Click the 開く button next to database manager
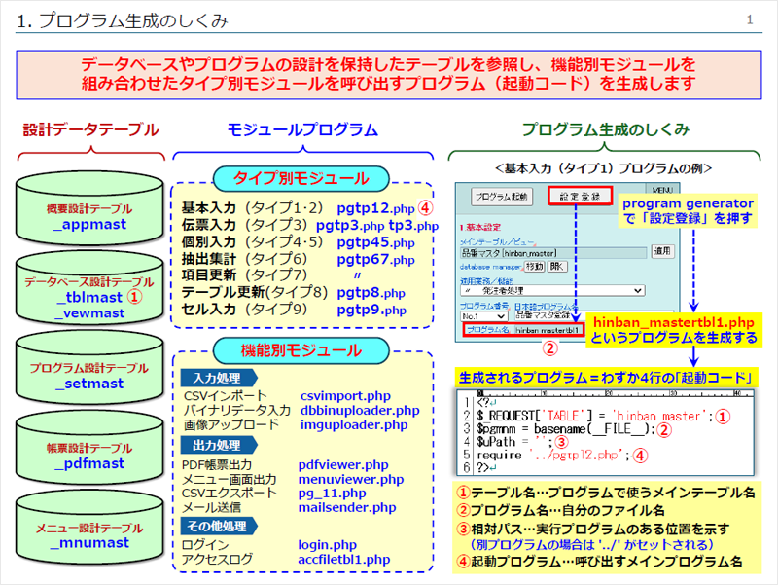The image size is (778, 585). pos(556,267)
